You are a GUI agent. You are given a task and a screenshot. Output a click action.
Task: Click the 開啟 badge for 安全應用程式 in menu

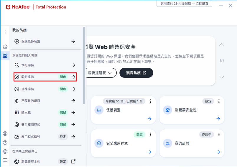tap(63, 125)
